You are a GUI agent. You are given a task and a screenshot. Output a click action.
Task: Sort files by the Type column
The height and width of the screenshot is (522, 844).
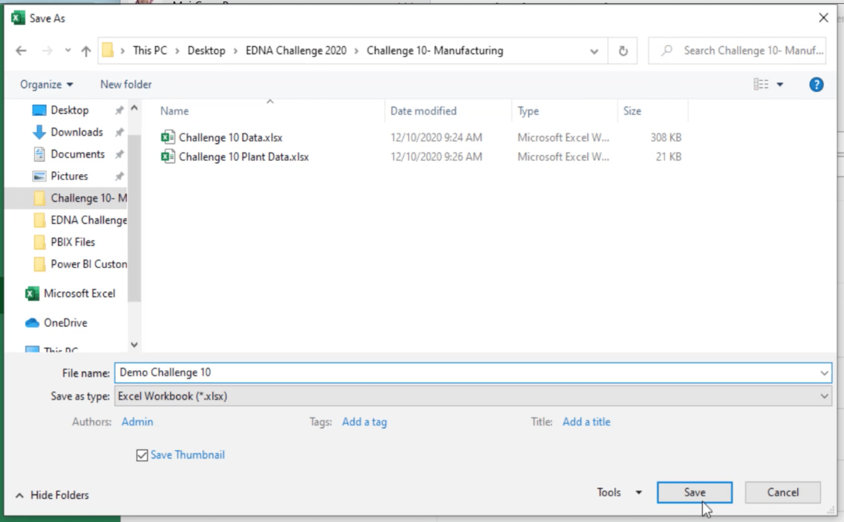click(x=528, y=111)
